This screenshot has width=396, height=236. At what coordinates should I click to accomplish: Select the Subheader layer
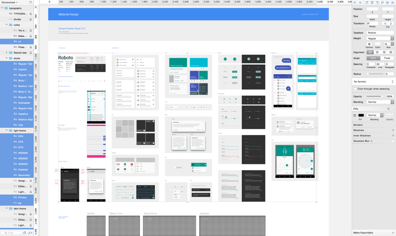(x=17, y=103)
